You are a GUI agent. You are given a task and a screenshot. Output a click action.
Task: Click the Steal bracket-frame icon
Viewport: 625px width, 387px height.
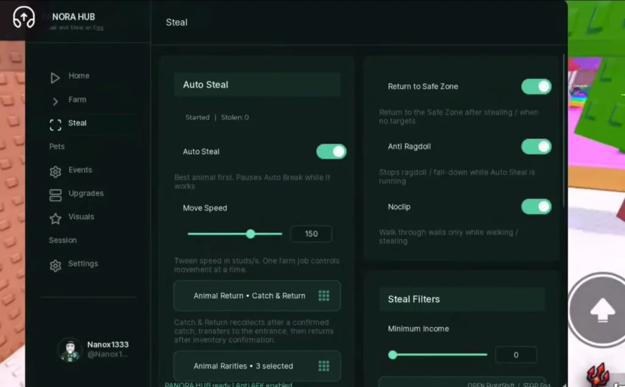[x=56, y=125]
